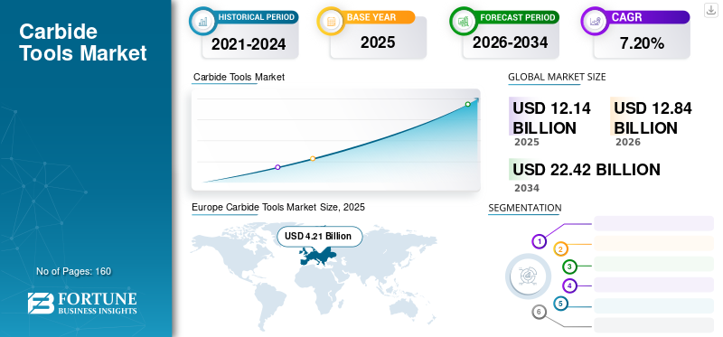The height and width of the screenshot is (337, 723).
Task: Click the orange data point on chart
Action: [x=313, y=158]
